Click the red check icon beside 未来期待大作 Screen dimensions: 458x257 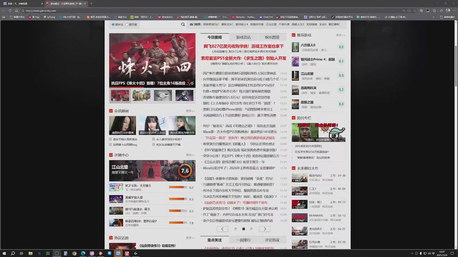[x=294, y=168]
